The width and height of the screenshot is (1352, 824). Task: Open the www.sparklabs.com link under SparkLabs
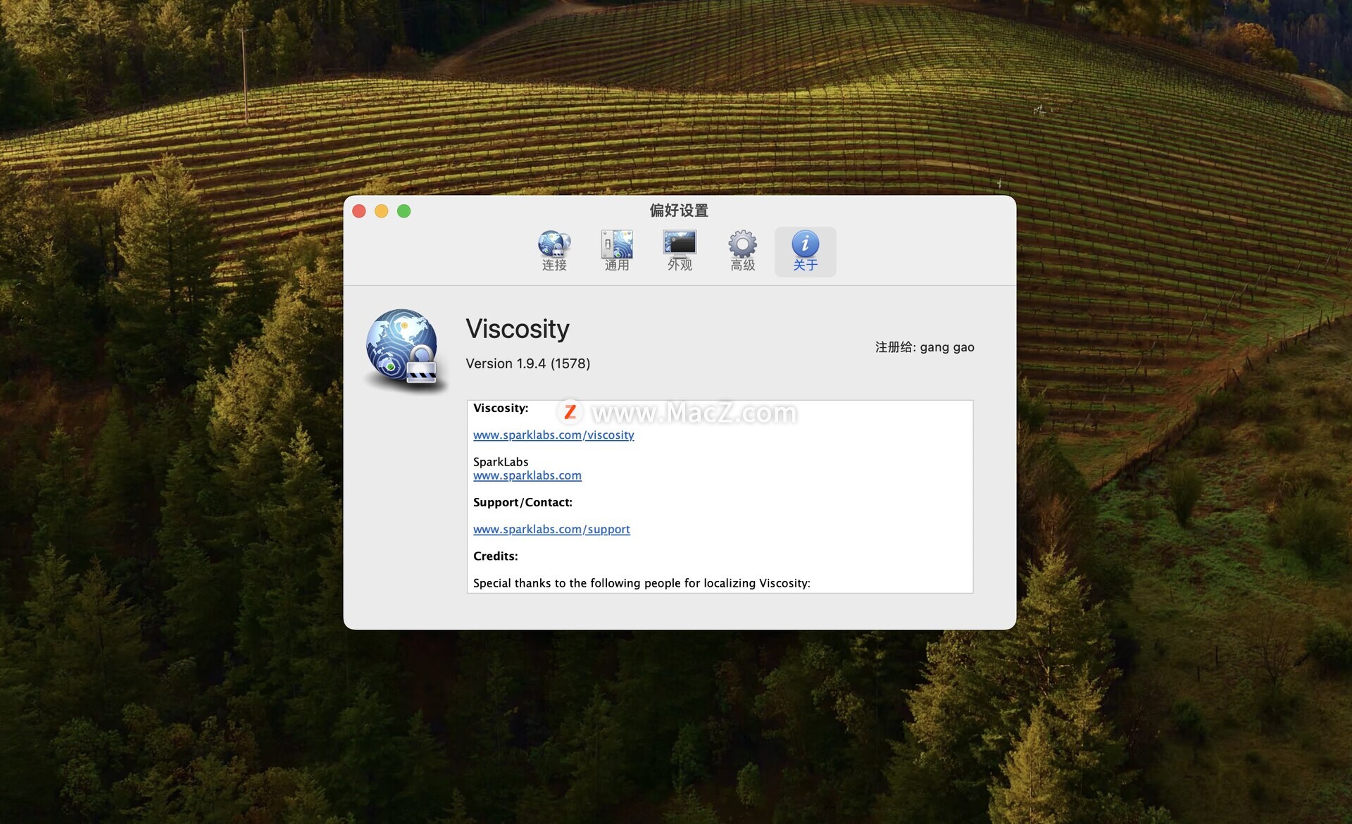tap(527, 475)
